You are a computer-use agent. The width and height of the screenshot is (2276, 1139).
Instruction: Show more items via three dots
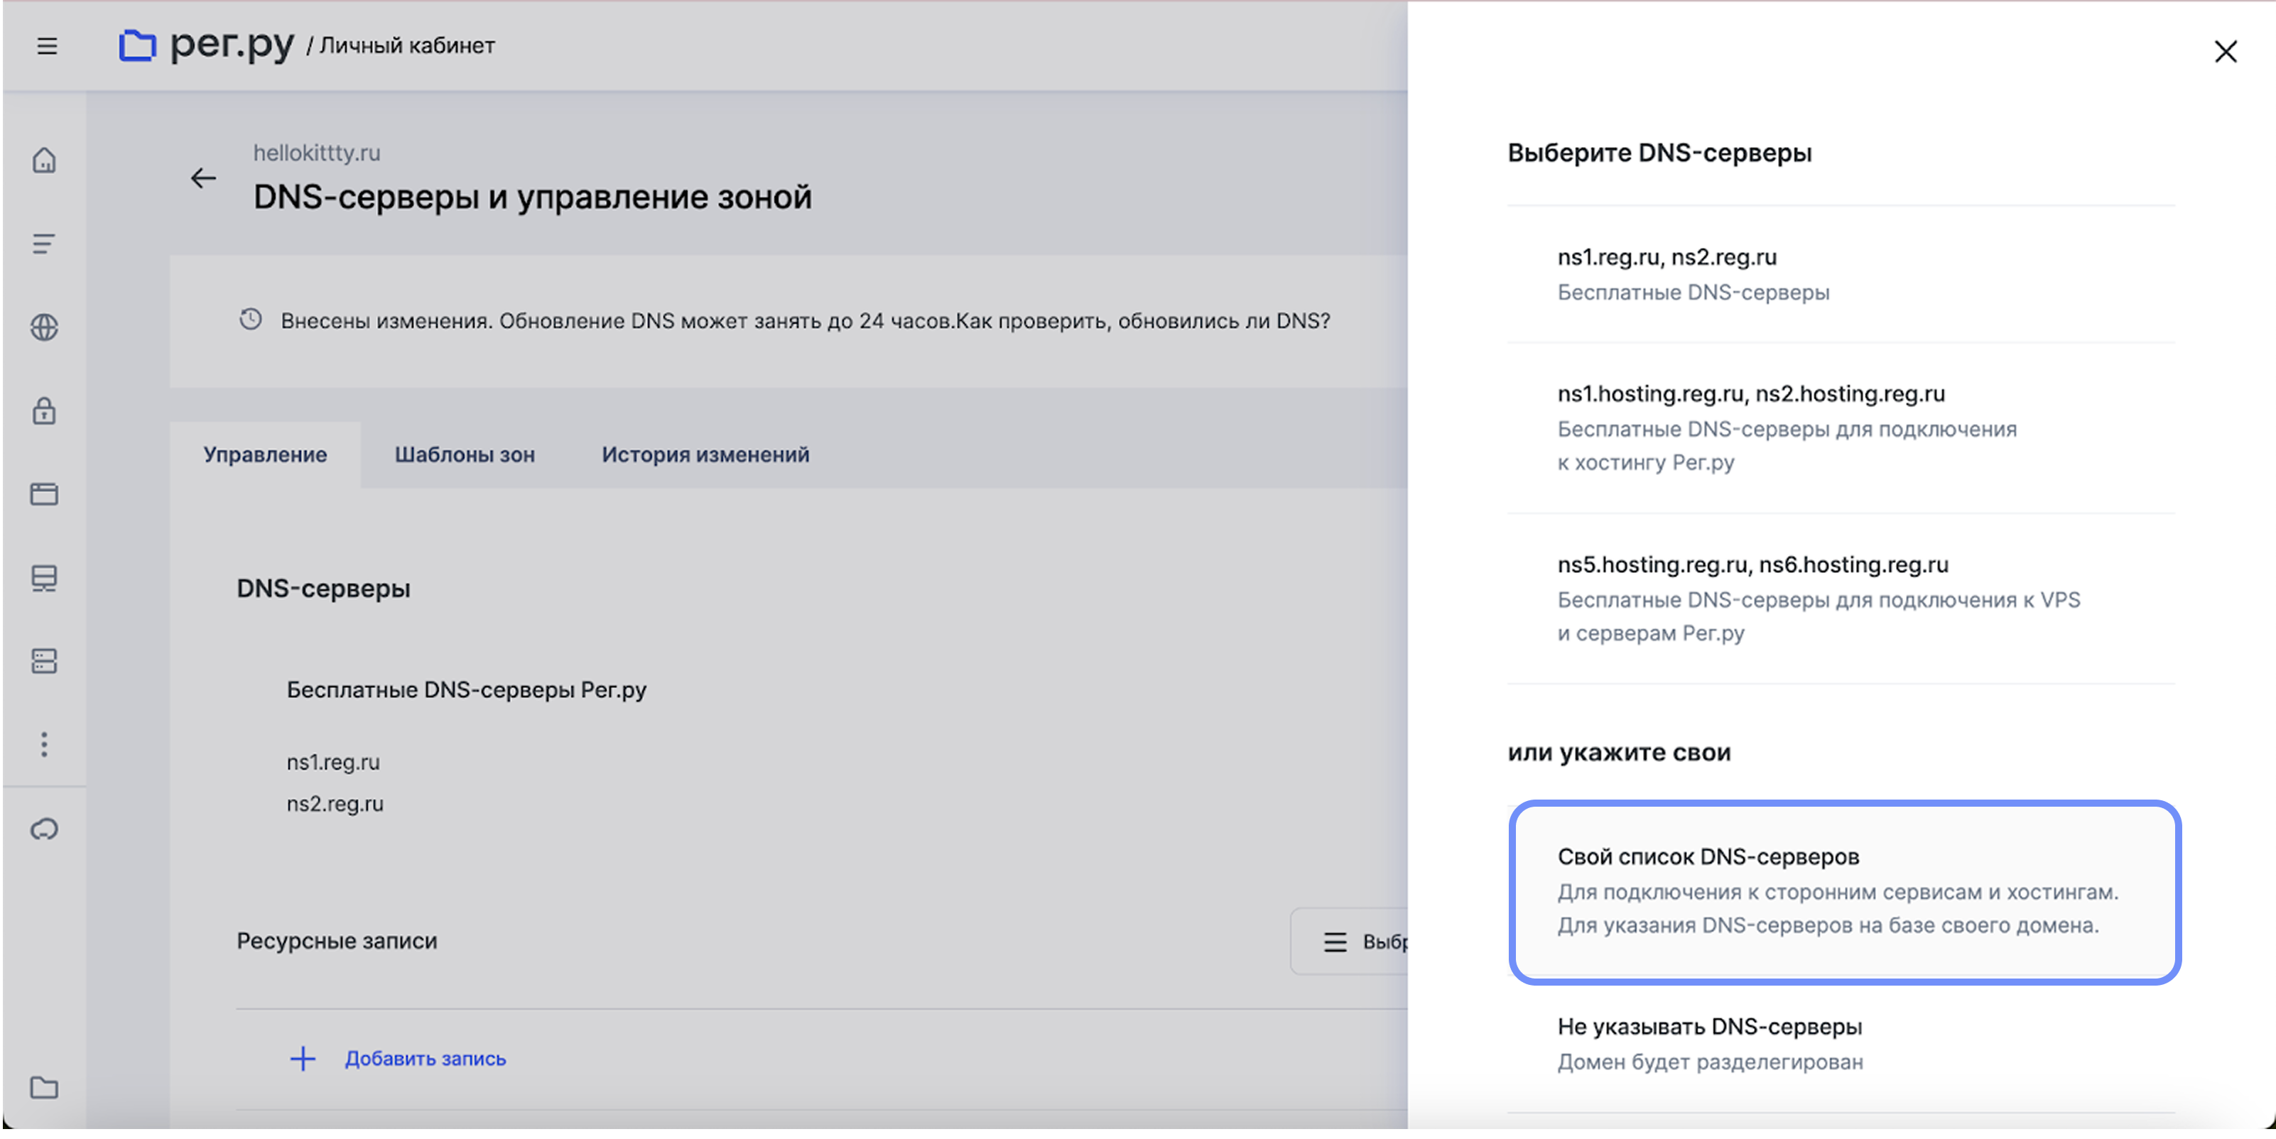44,744
